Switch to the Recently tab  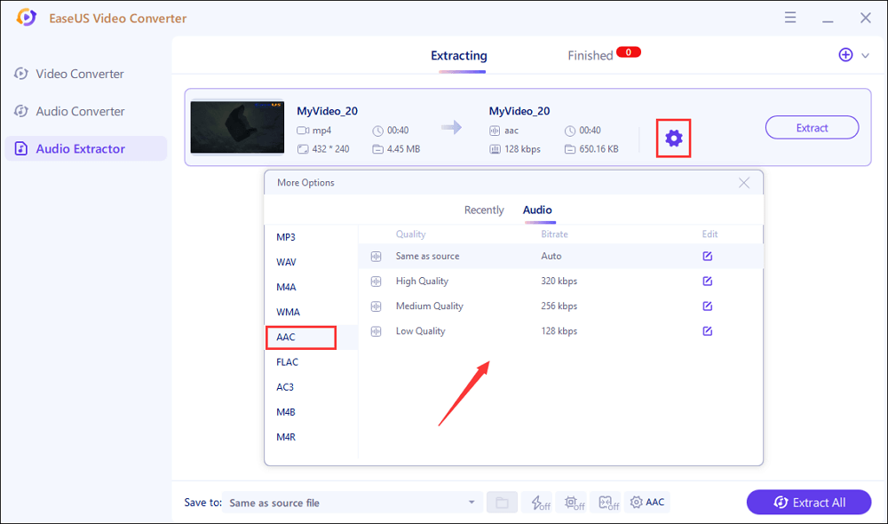(x=484, y=210)
